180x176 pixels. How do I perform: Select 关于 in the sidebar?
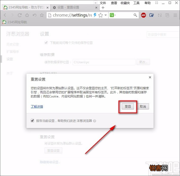(10, 73)
